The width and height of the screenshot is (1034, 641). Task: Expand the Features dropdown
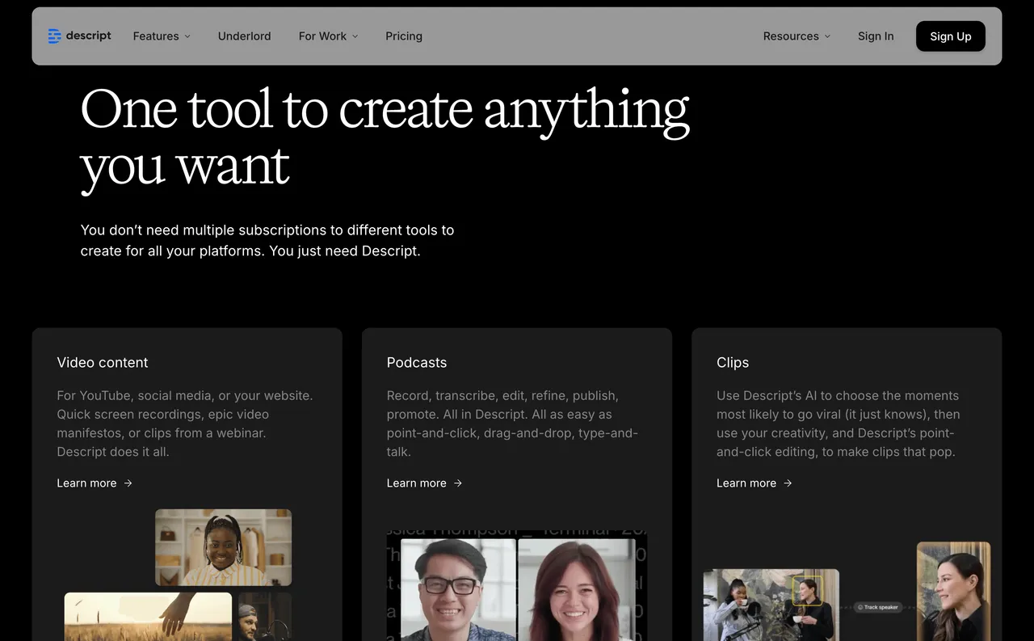[x=162, y=36]
